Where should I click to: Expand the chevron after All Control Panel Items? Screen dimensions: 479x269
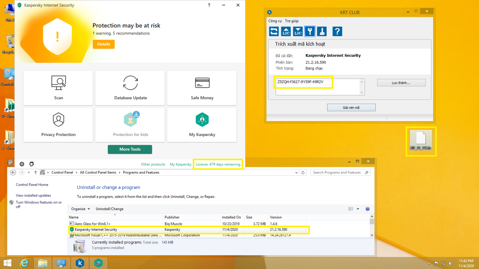pos(120,173)
